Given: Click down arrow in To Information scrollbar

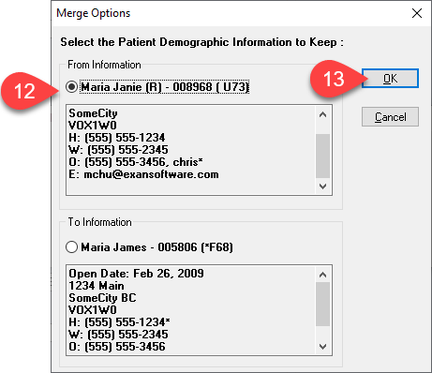Looking at the screenshot, I should pyautogui.click(x=323, y=347).
